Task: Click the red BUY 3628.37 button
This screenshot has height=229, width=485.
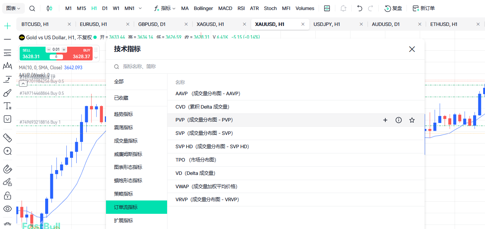Action: [x=81, y=54]
